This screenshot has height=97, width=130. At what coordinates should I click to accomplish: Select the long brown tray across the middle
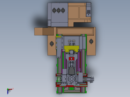(x=75, y=31)
